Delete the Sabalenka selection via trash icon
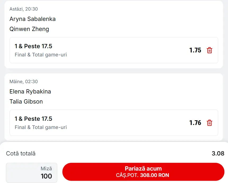Screen dimensions: 228x183 coord(209,50)
